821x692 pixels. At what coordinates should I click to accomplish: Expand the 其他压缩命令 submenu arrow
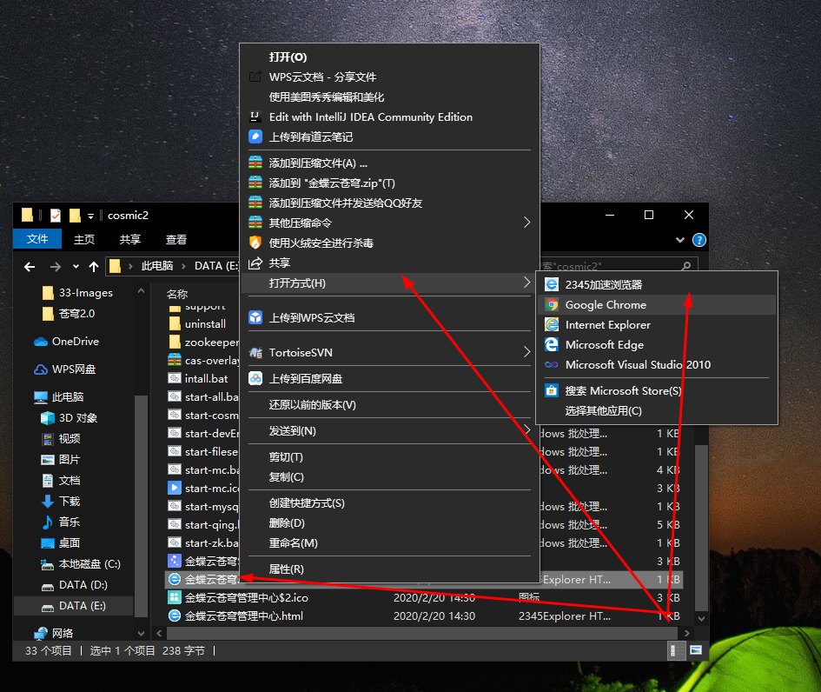(x=526, y=223)
